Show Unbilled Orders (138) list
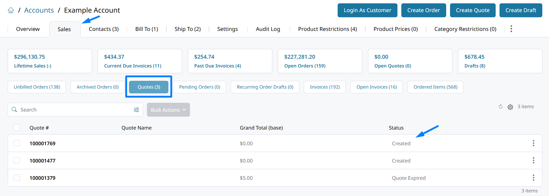This screenshot has width=549, height=196. pyautogui.click(x=37, y=87)
